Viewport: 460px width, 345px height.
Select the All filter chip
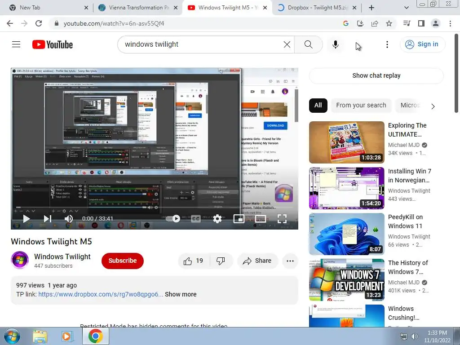(x=318, y=105)
